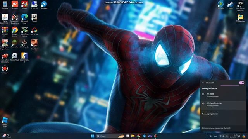This screenshot has height=139, width=248.
Task: Select the Grand Theft Auto V shortcut
Action: click(24, 32)
